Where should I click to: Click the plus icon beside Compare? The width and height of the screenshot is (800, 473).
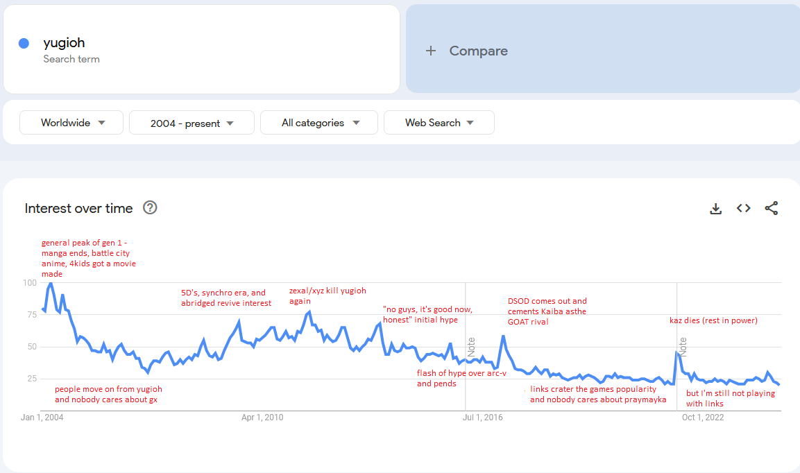coord(431,51)
